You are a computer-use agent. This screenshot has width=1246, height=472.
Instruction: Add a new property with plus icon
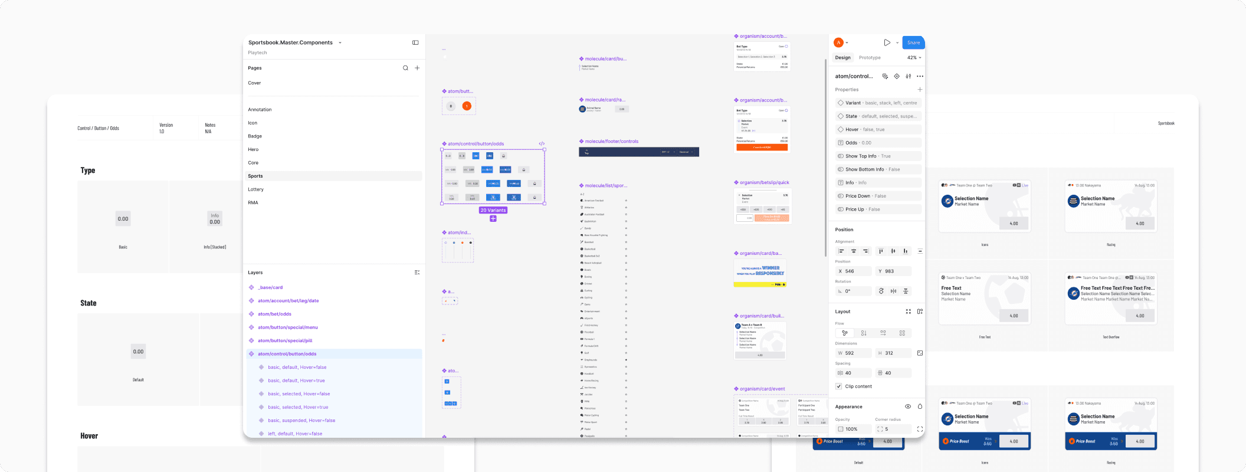click(x=920, y=90)
